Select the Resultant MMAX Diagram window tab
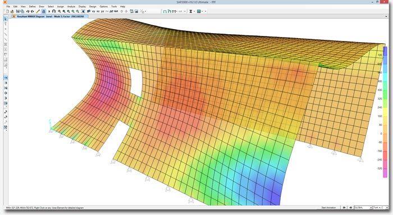The image size is (393, 215). (50, 16)
